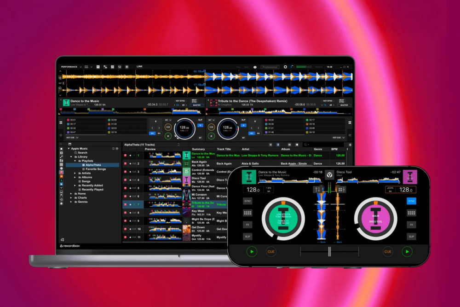Viewport: 460px width, 307px height.
Task: Toggle deck 1 KEY SYNC on laptop
Action: coord(180,101)
